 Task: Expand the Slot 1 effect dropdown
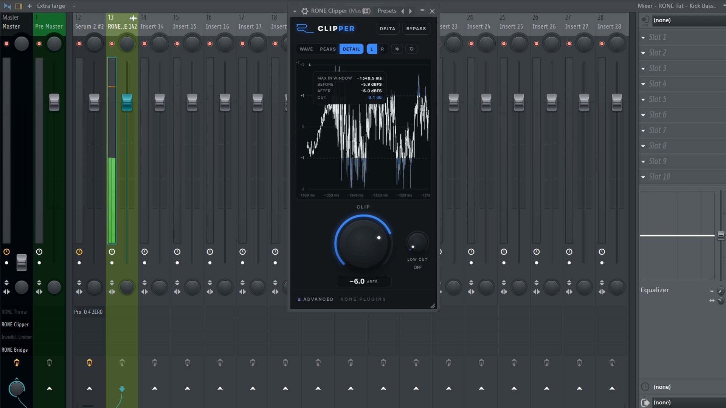[x=643, y=37]
